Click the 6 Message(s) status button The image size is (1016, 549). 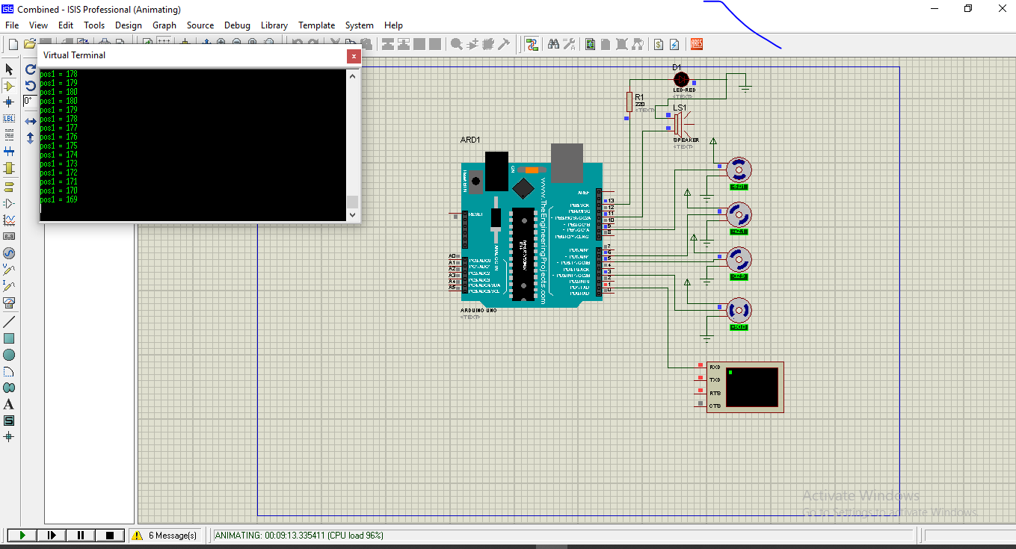pos(165,536)
